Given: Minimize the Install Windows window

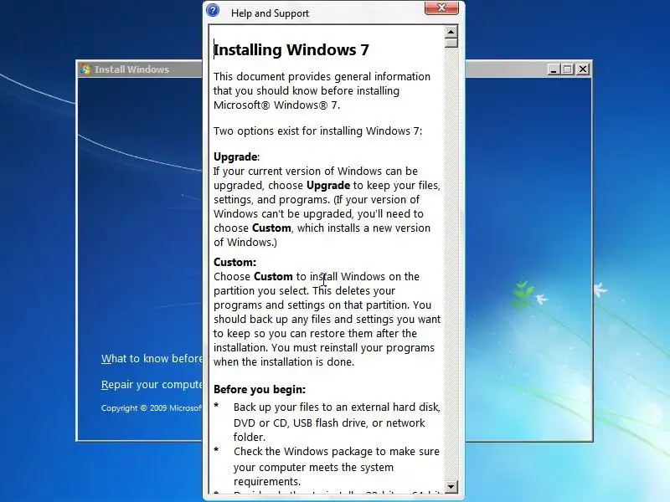Looking at the screenshot, I should click(x=554, y=69).
